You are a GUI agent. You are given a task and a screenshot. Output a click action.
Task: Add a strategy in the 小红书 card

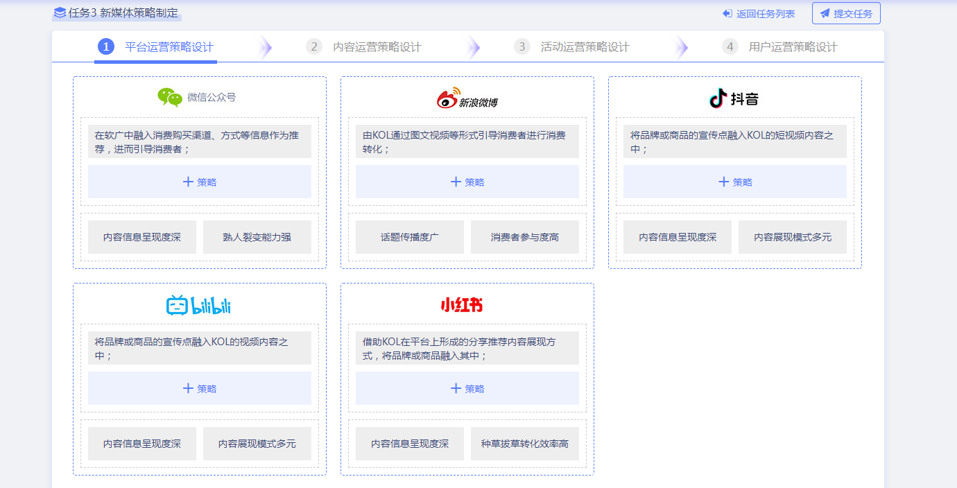[467, 388]
